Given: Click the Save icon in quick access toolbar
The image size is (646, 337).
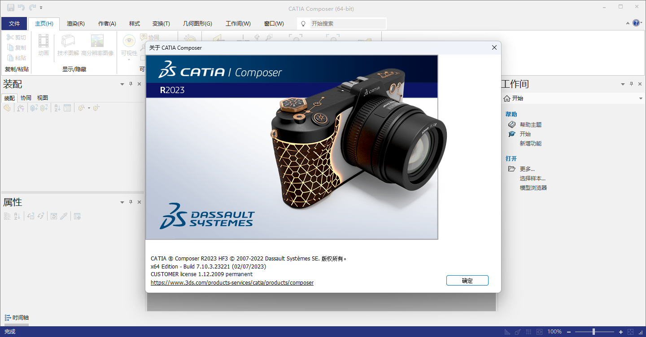Looking at the screenshot, I should pos(10,7).
